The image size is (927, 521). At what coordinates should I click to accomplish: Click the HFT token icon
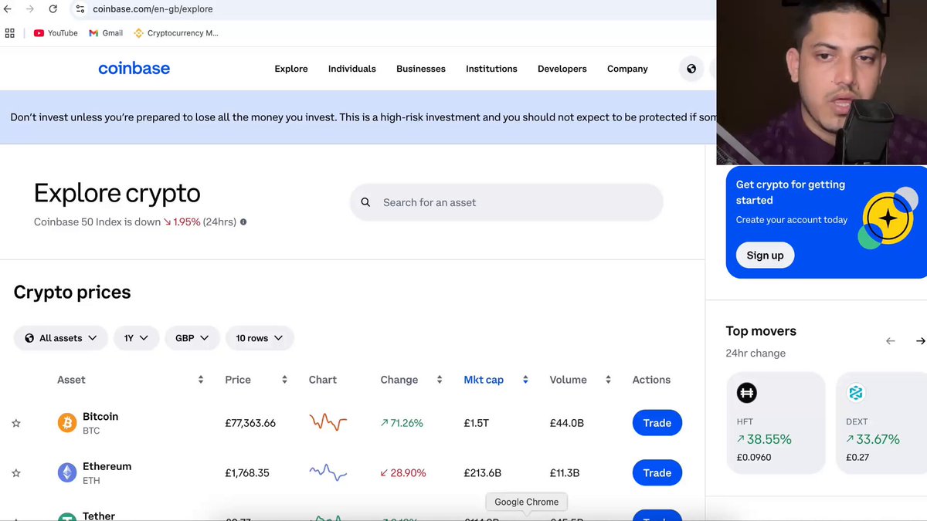tap(746, 393)
